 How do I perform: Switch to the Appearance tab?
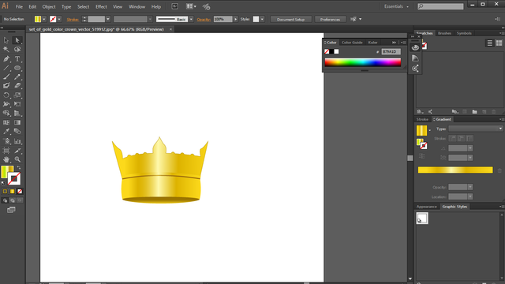pos(426,207)
